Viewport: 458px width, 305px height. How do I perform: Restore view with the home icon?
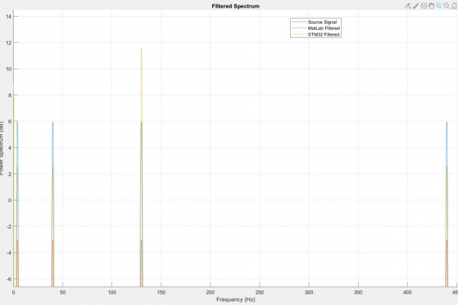tap(454, 6)
